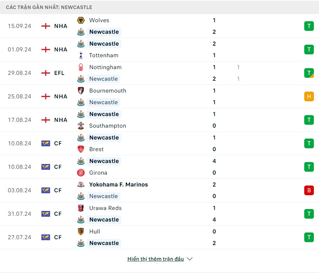This screenshot has width=319, height=273.
Task: Select the EFL competition label on 29.08.24
Action: 59,73
